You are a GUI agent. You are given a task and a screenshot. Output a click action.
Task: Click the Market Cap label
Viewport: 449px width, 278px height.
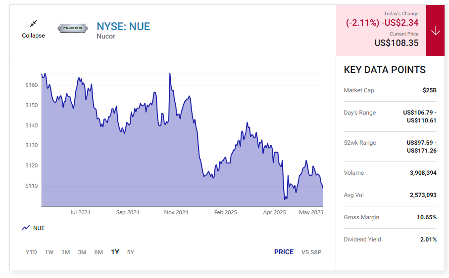359,90
